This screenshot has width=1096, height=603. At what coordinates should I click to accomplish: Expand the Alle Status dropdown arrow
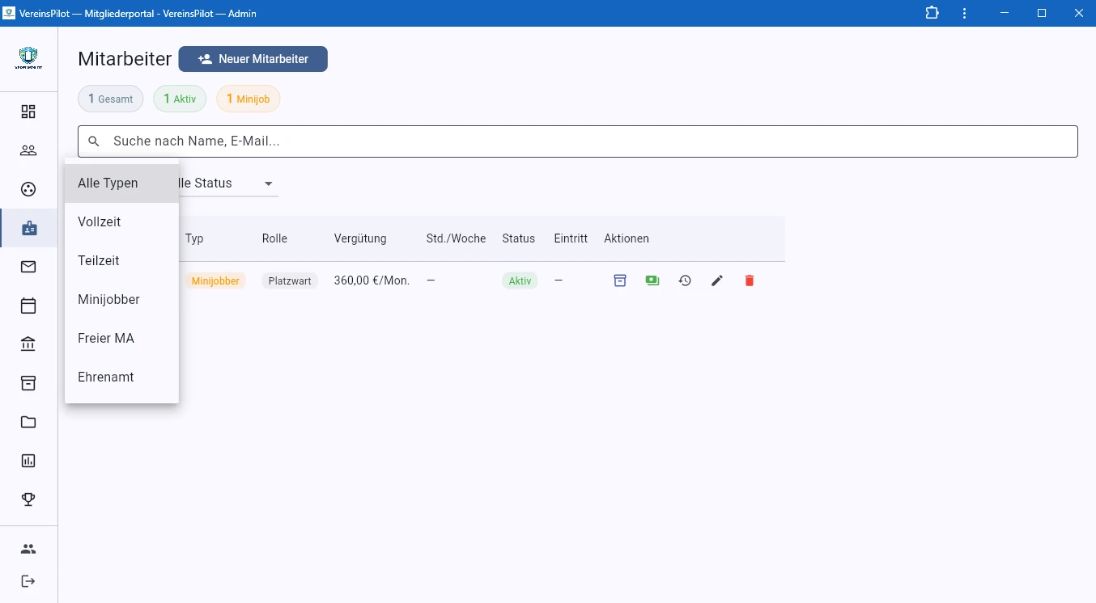(x=268, y=183)
